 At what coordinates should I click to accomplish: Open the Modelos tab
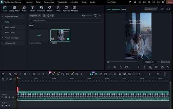click(75, 9)
